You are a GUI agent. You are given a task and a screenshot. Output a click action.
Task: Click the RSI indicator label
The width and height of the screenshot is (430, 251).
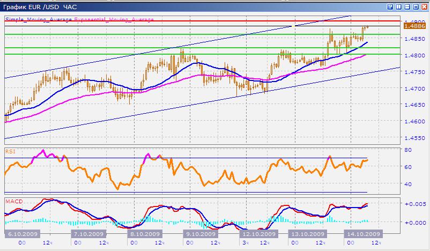click(10, 152)
